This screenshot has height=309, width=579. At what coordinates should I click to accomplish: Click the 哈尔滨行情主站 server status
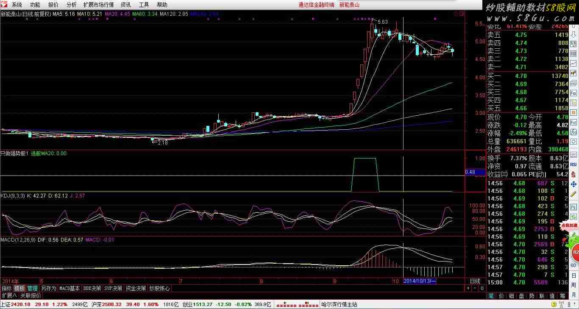339,304
